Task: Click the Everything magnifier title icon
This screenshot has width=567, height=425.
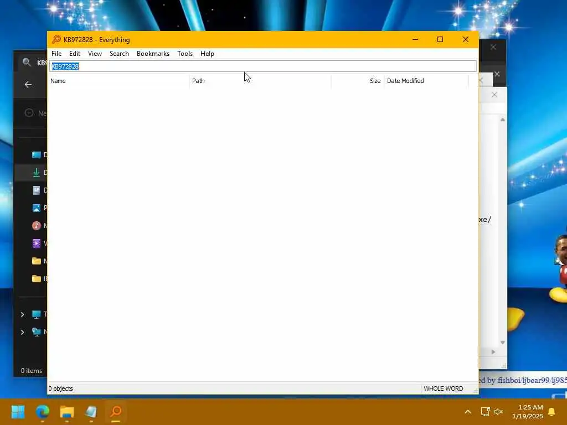Action: [x=56, y=39]
